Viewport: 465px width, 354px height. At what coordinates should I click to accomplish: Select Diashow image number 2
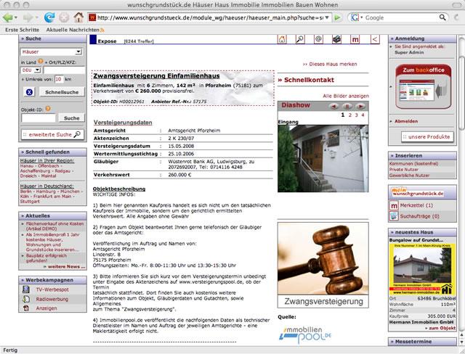(x=350, y=115)
